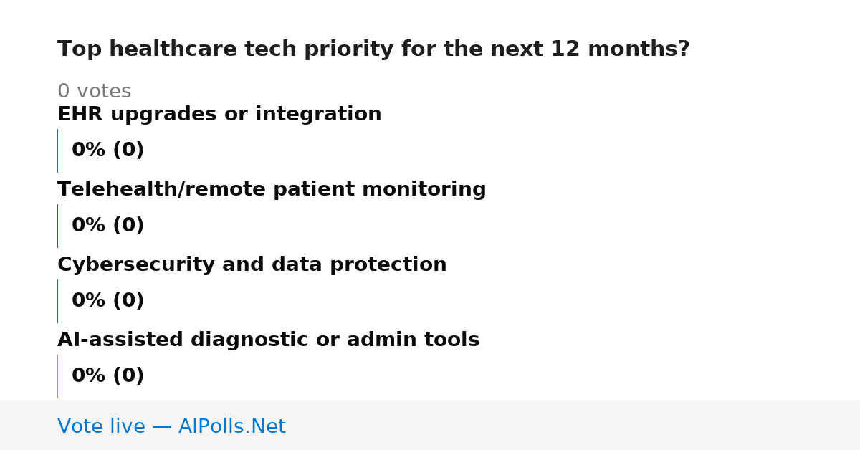This screenshot has width=860, height=450.
Task: Click the AIPolls.Net text in the footer
Action: 231,427
